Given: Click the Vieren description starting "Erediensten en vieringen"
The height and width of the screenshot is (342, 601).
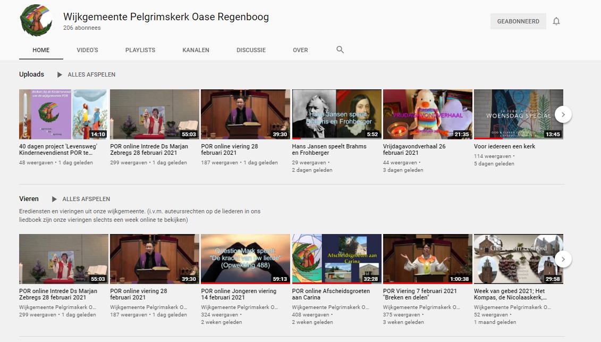Looking at the screenshot, I should [x=140, y=215].
